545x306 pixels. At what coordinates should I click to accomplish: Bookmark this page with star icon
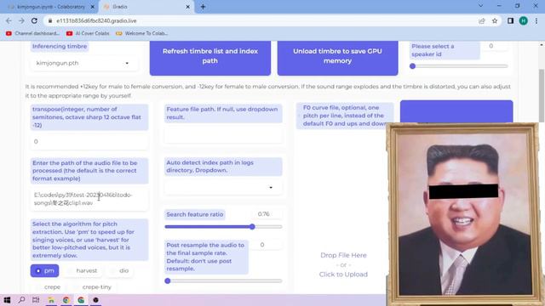pos(495,20)
